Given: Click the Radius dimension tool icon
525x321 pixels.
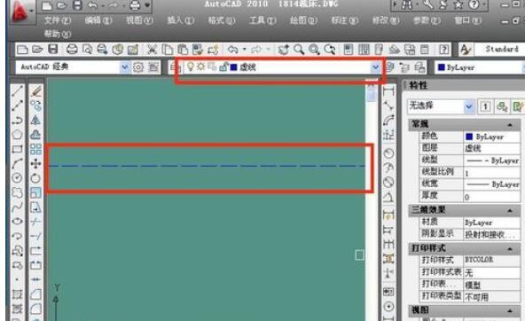Looking at the screenshot, I should (388, 153).
